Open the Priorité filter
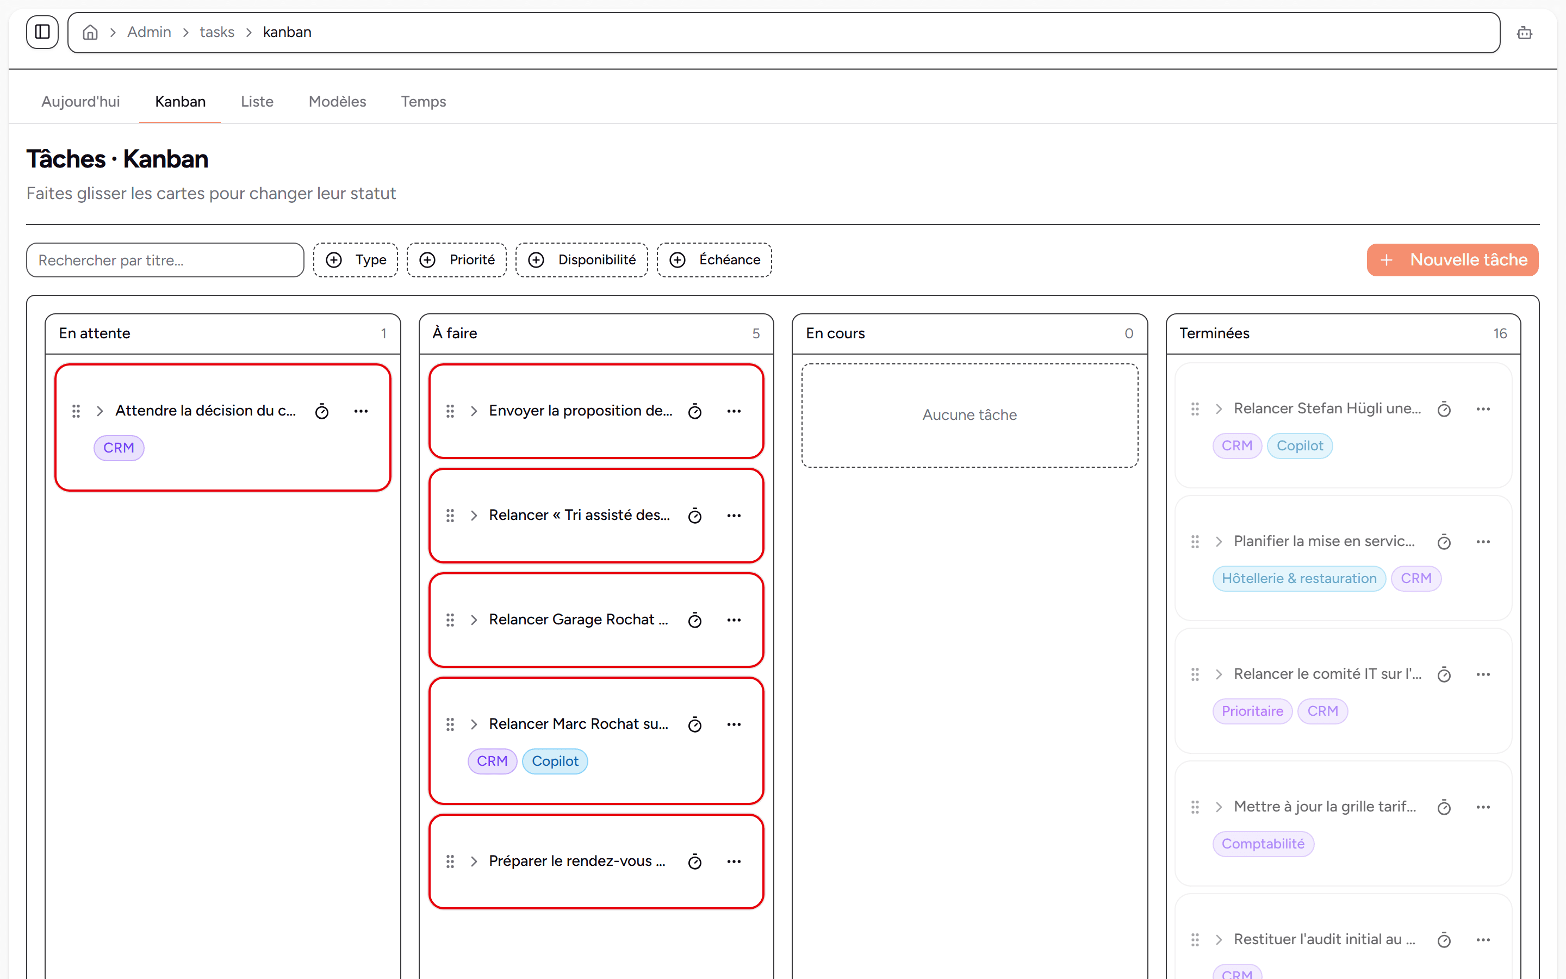Screen dimensions: 1566x979 (457, 261)
